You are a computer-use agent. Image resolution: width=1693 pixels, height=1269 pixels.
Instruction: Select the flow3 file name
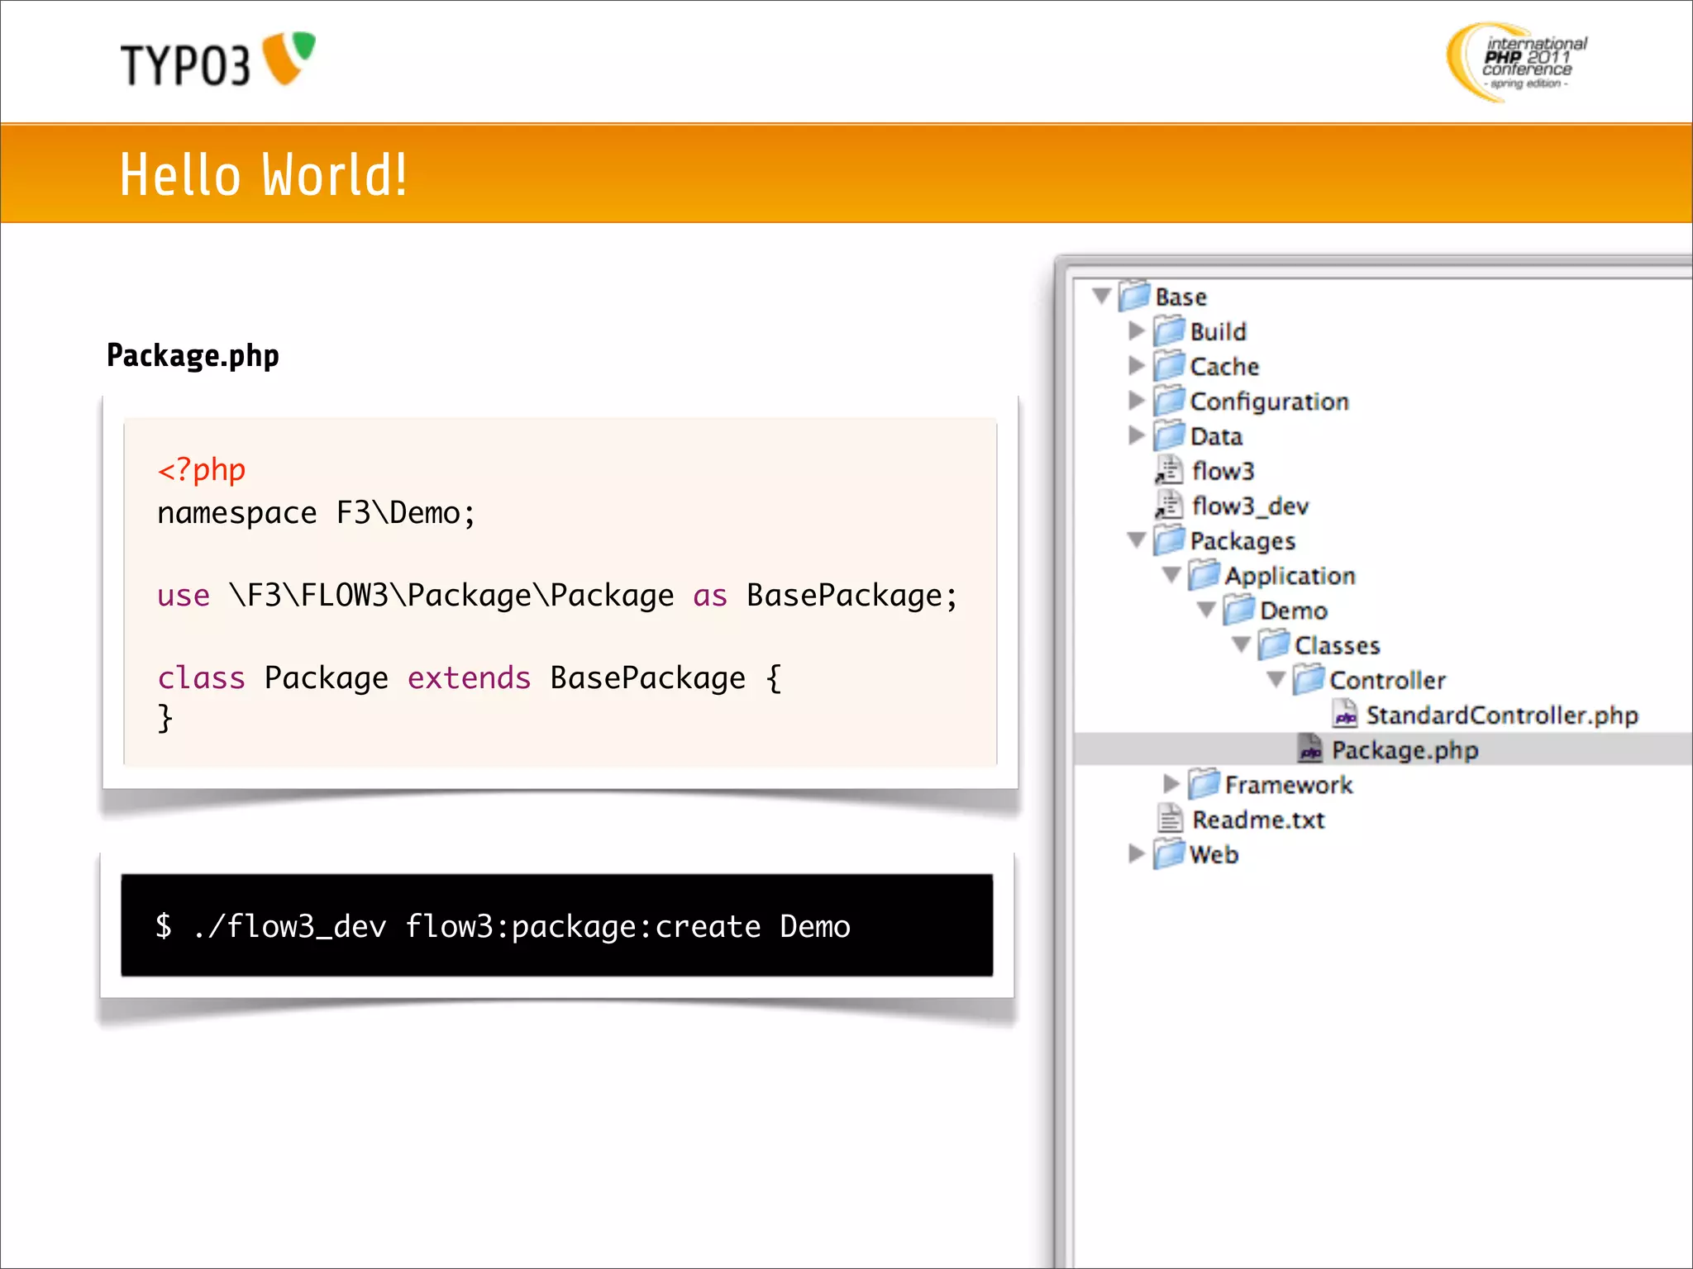click(x=1223, y=471)
